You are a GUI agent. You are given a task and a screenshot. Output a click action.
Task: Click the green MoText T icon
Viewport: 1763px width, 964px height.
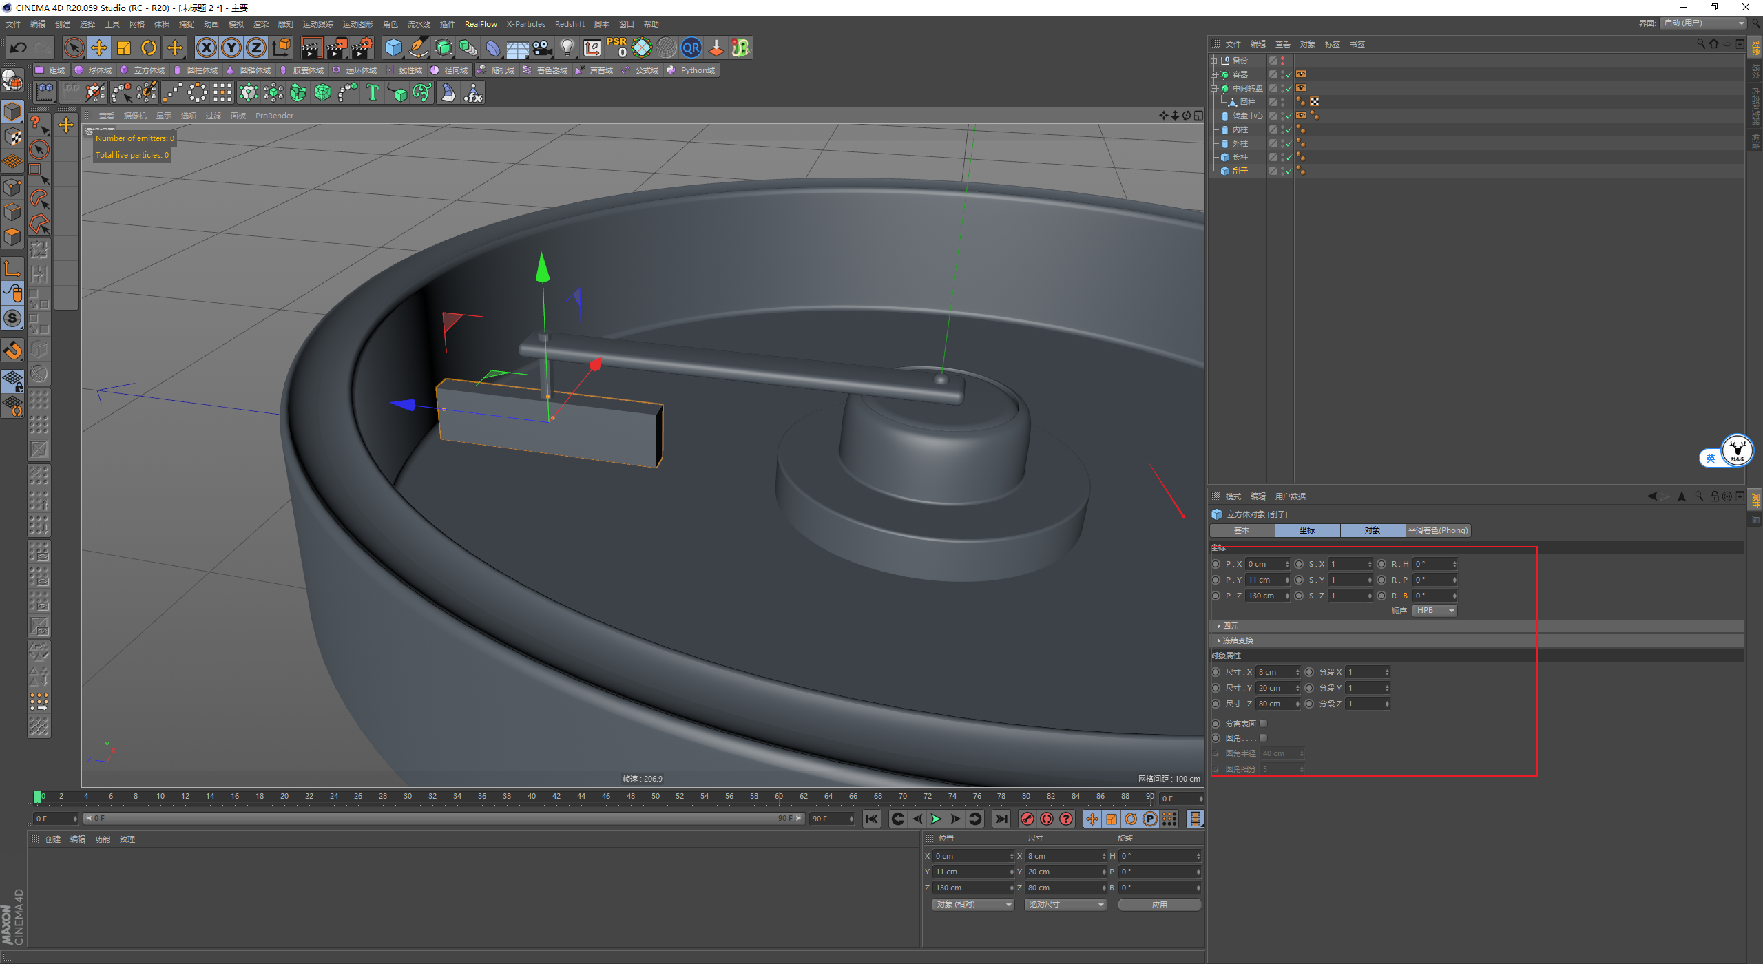coord(373,92)
